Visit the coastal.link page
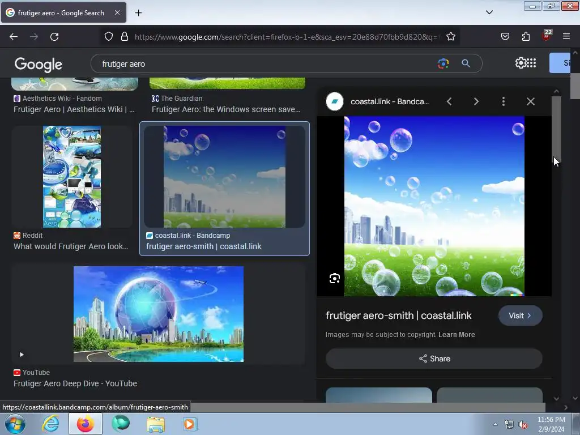The image size is (580, 435). (x=520, y=315)
